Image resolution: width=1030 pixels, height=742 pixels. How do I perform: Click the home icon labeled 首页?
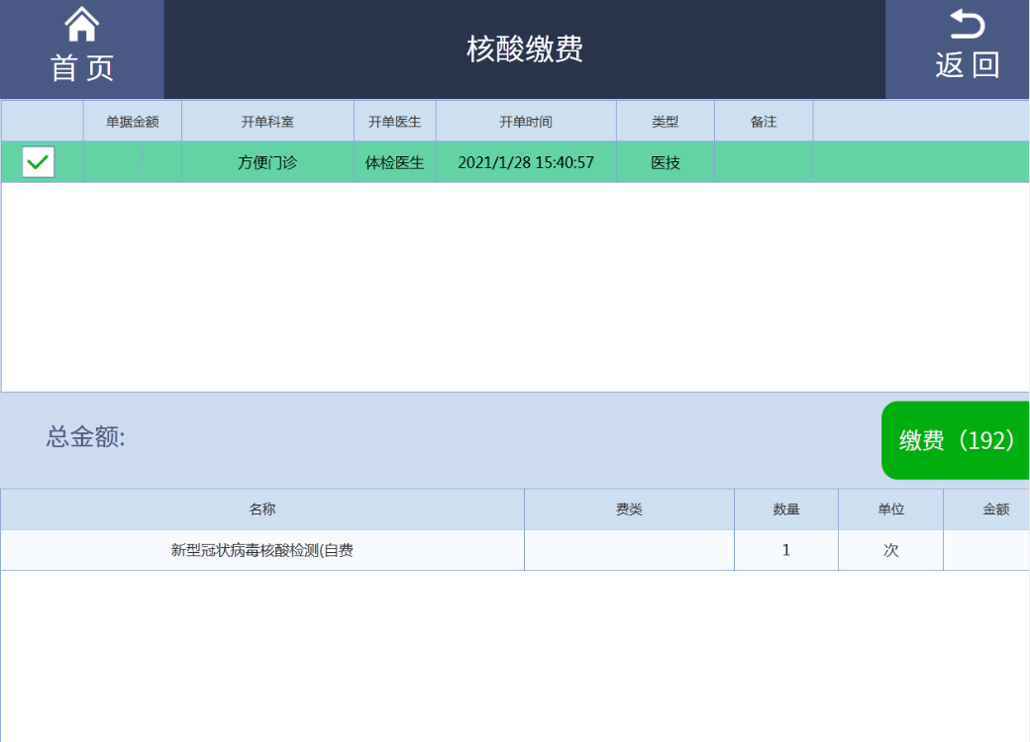click(x=81, y=47)
